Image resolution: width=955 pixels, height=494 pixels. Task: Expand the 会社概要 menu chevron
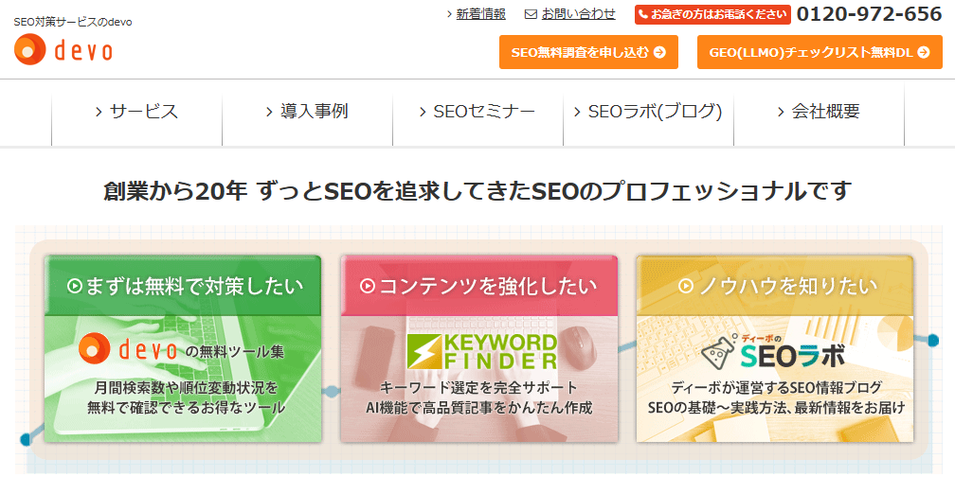point(782,112)
